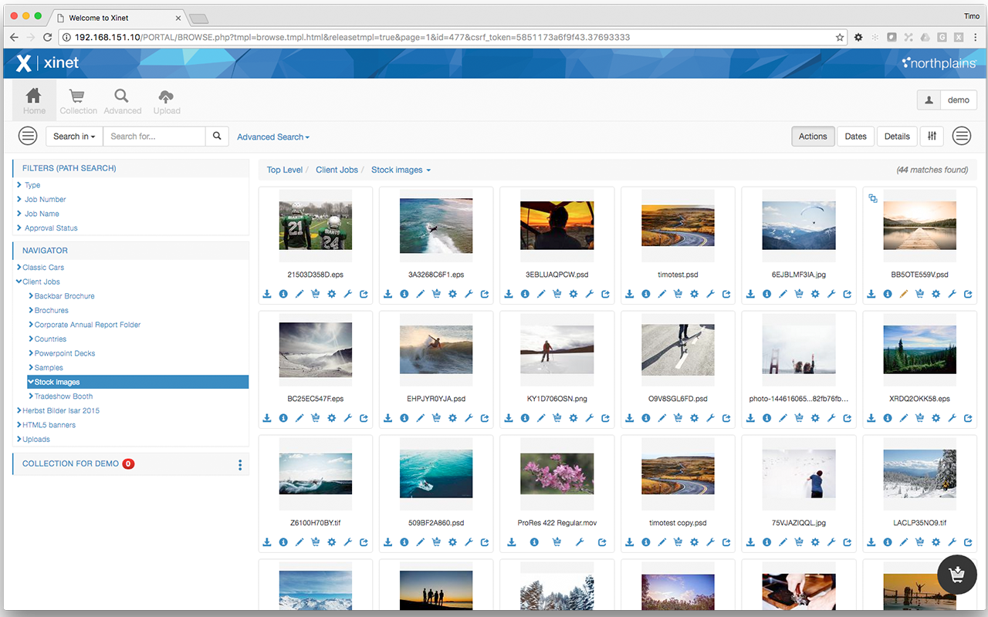Image resolution: width=988 pixels, height=617 pixels.
Task: Expand the Job Name filter
Action: (x=39, y=214)
